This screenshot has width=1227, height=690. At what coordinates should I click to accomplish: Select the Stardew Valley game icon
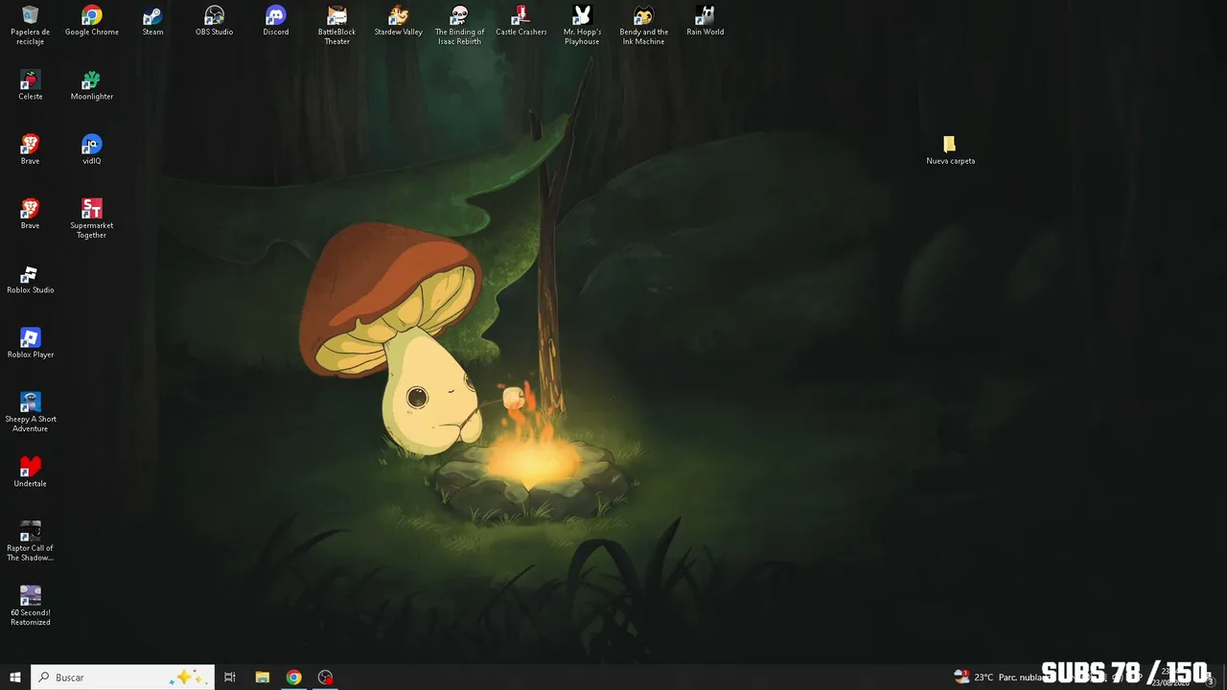tap(399, 20)
